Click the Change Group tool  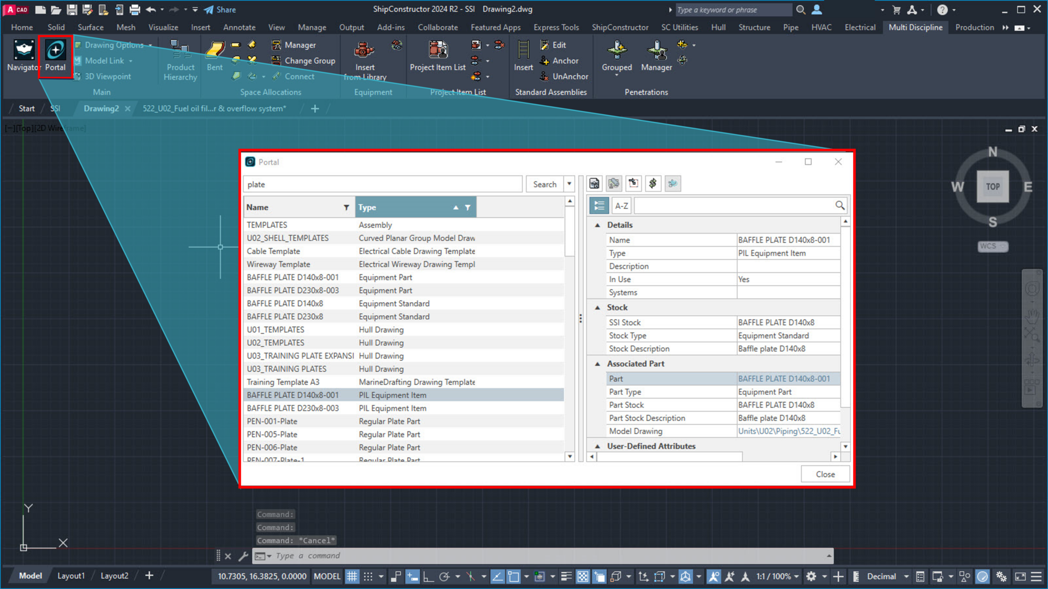[x=303, y=60]
